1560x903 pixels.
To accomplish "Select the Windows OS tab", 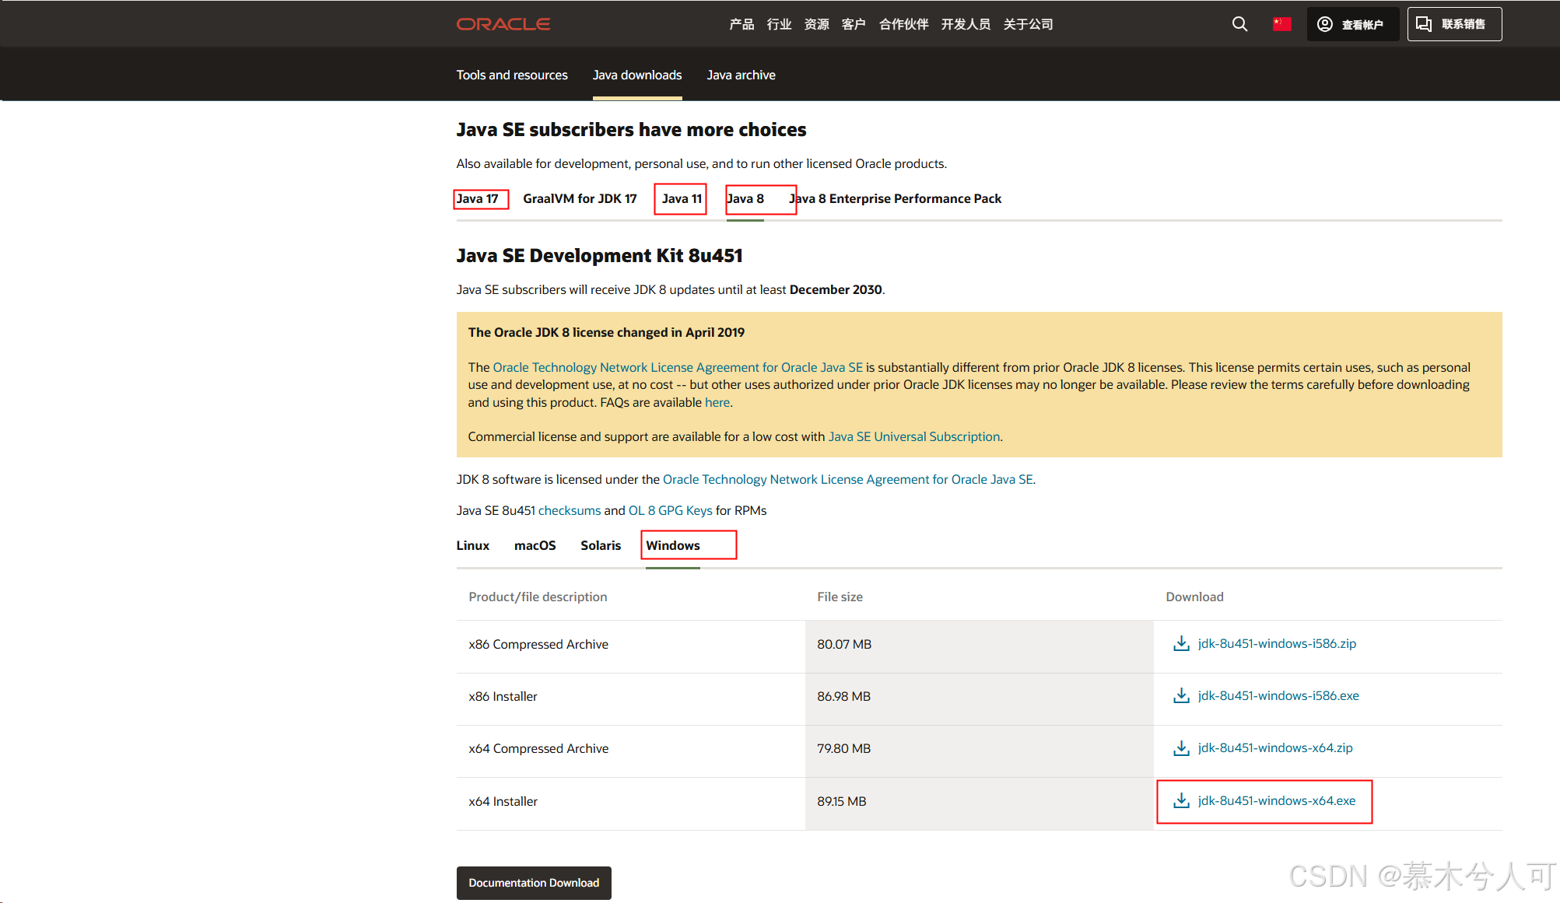I will click(x=673, y=545).
